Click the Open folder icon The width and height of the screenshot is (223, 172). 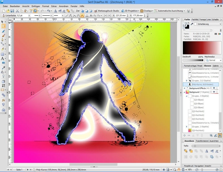pos(8,11)
